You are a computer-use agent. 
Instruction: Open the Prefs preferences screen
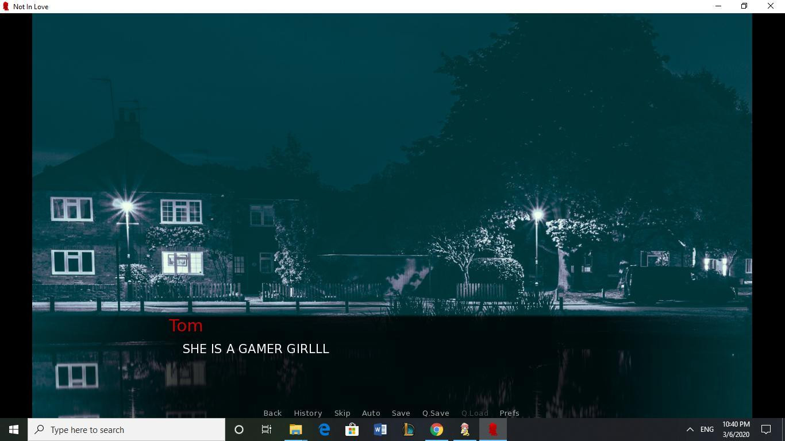(x=509, y=413)
